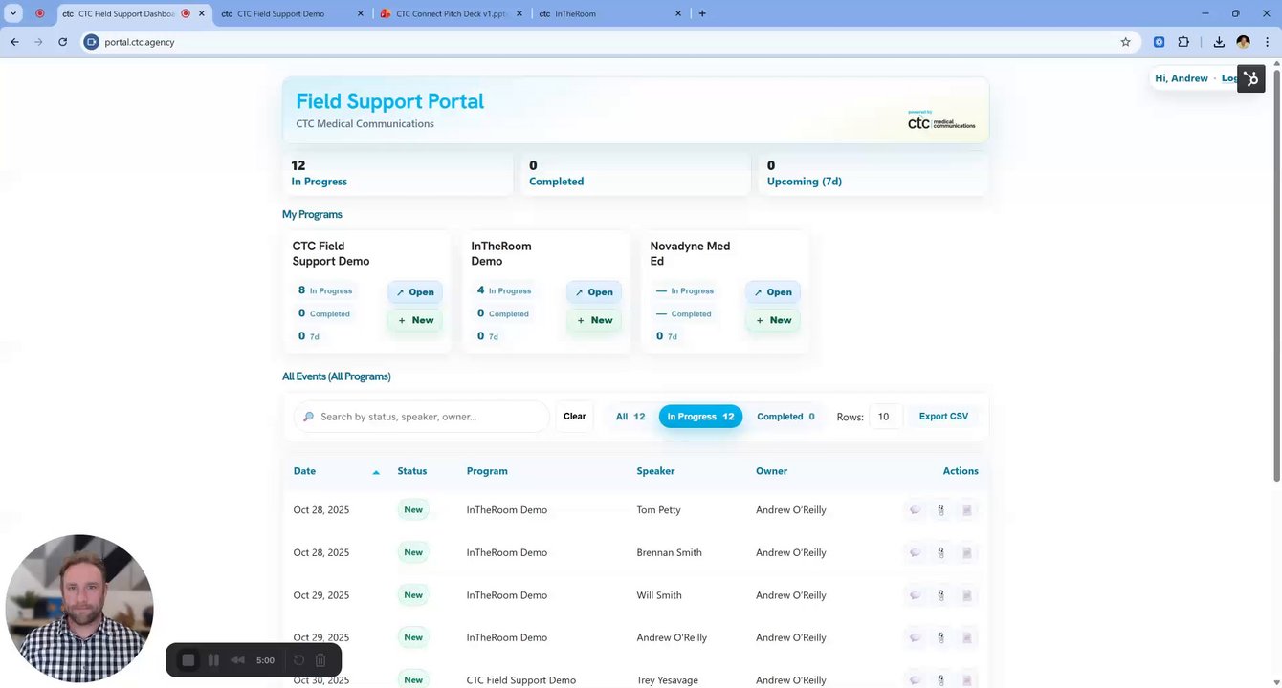Create new event in InTheRoom Demo
Screen dimensions: 1282x688
(594, 320)
